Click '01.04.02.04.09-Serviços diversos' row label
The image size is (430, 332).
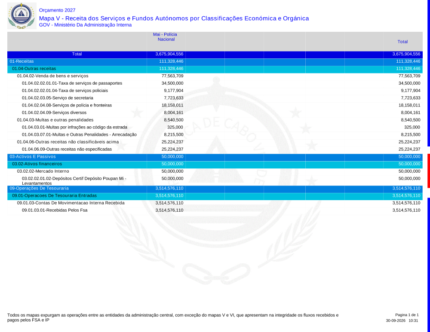tap(54, 113)
